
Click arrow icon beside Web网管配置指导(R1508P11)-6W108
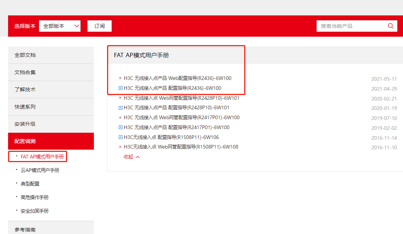point(120,147)
